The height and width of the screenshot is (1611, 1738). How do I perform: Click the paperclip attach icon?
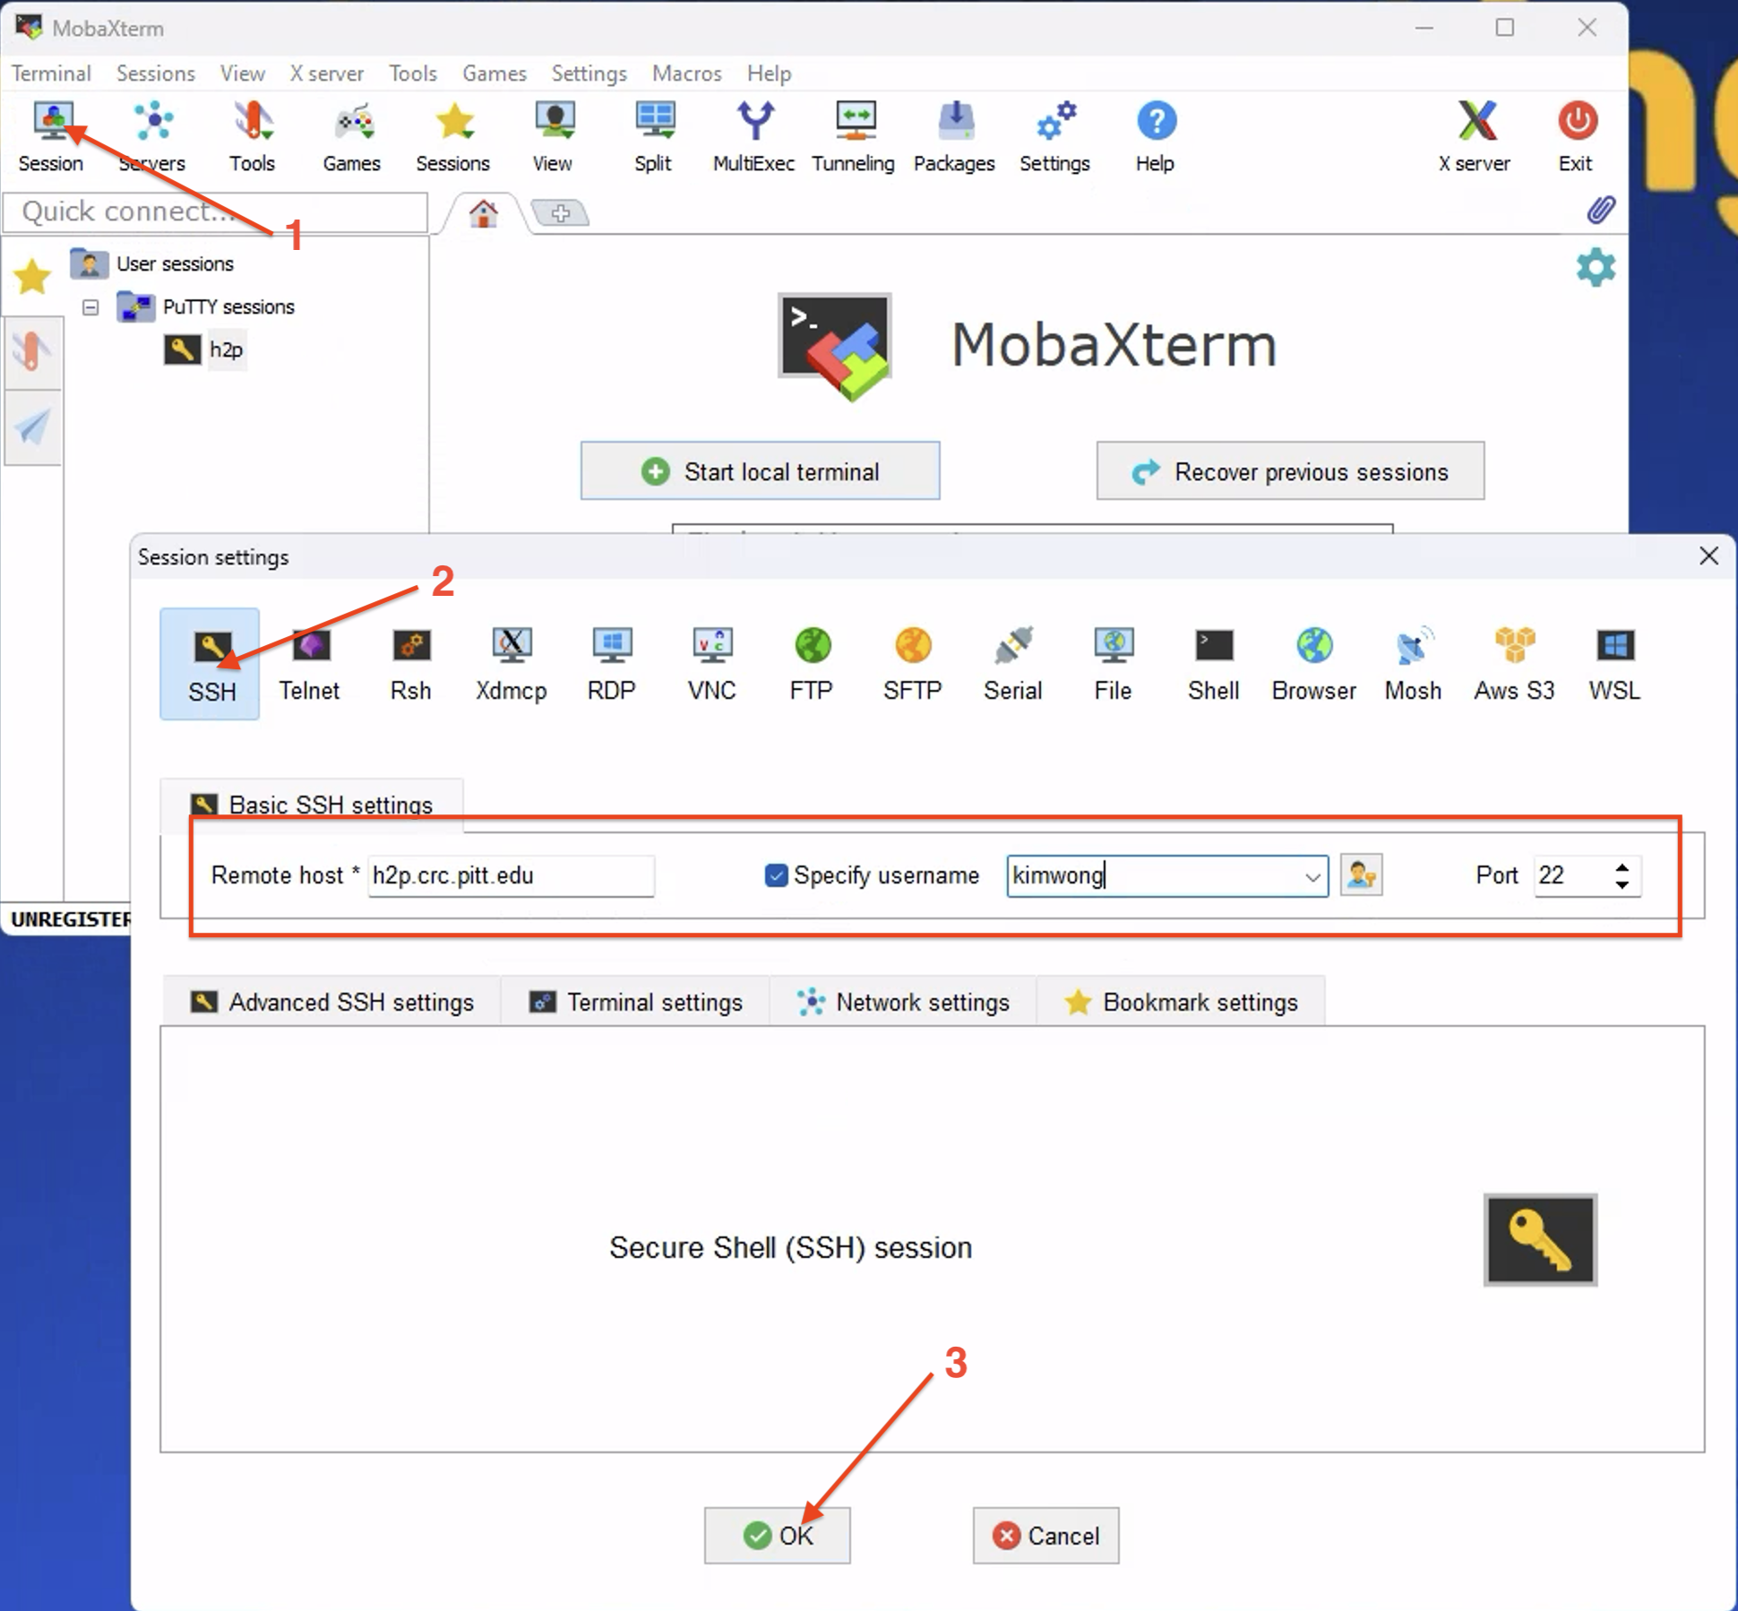pyautogui.click(x=1601, y=211)
